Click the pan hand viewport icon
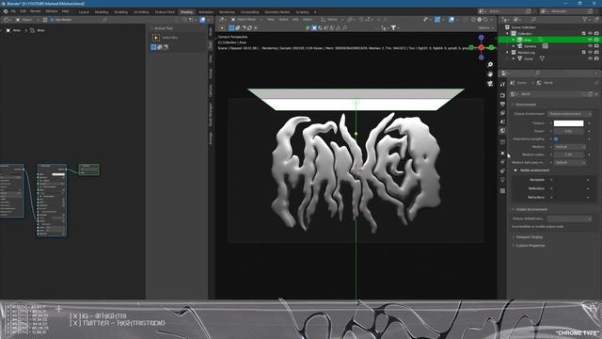The image size is (602, 339). (x=490, y=73)
